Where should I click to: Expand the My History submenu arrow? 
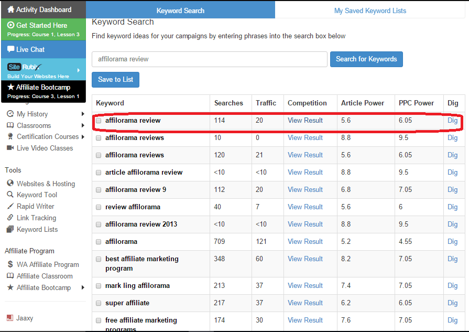point(83,114)
